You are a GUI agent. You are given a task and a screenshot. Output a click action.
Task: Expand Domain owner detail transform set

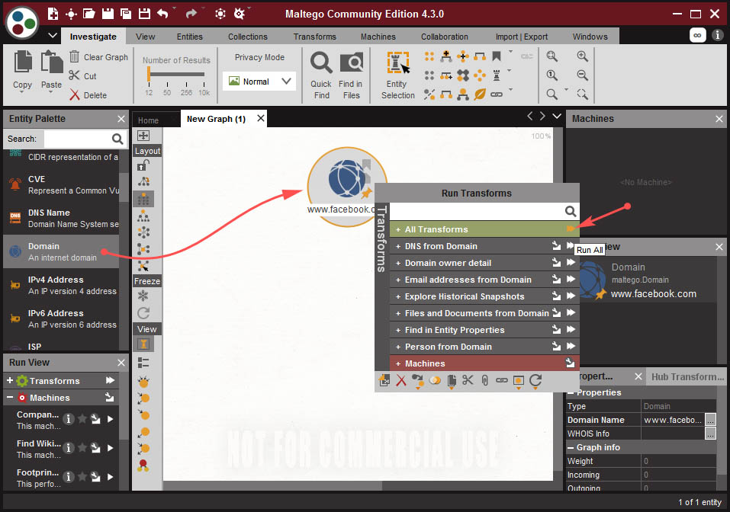(398, 263)
